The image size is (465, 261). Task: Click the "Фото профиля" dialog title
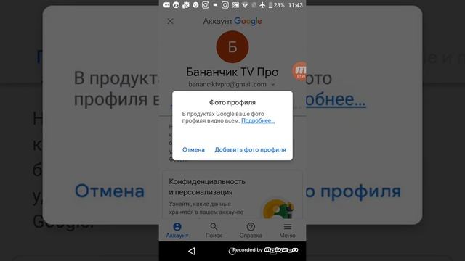(232, 102)
